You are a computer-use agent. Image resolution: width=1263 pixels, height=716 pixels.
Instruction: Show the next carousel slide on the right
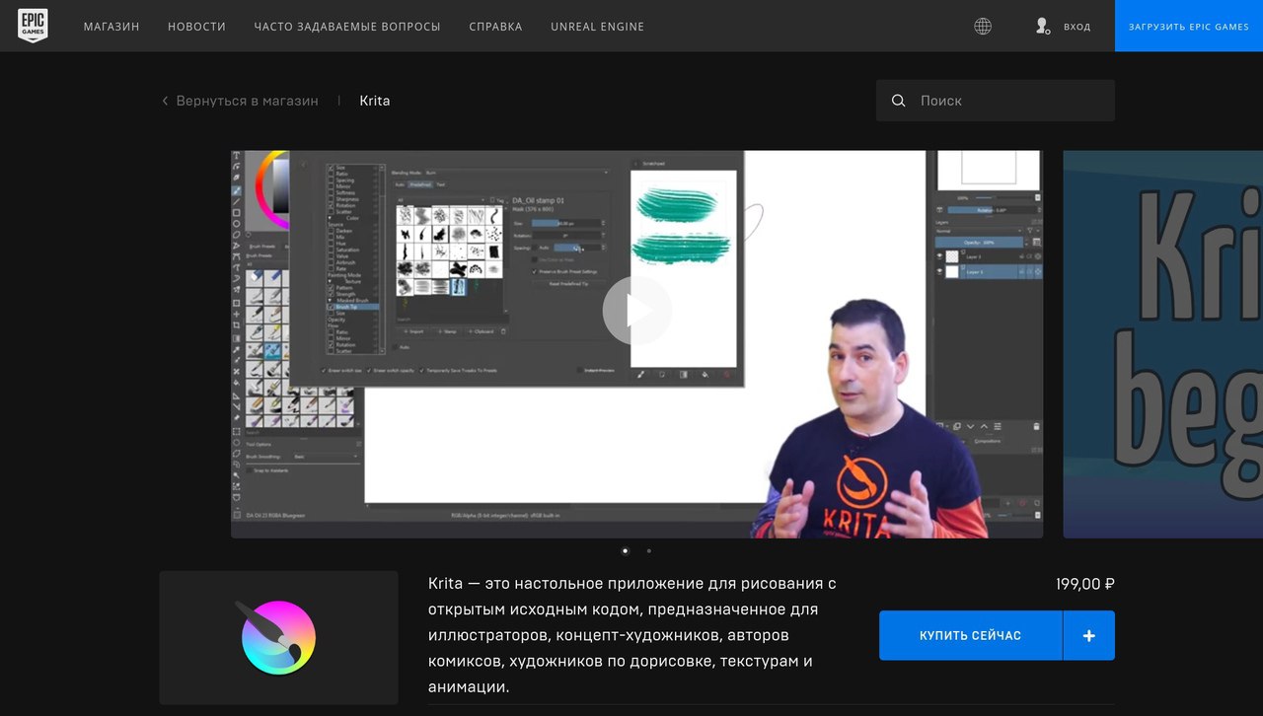(1162, 344)
